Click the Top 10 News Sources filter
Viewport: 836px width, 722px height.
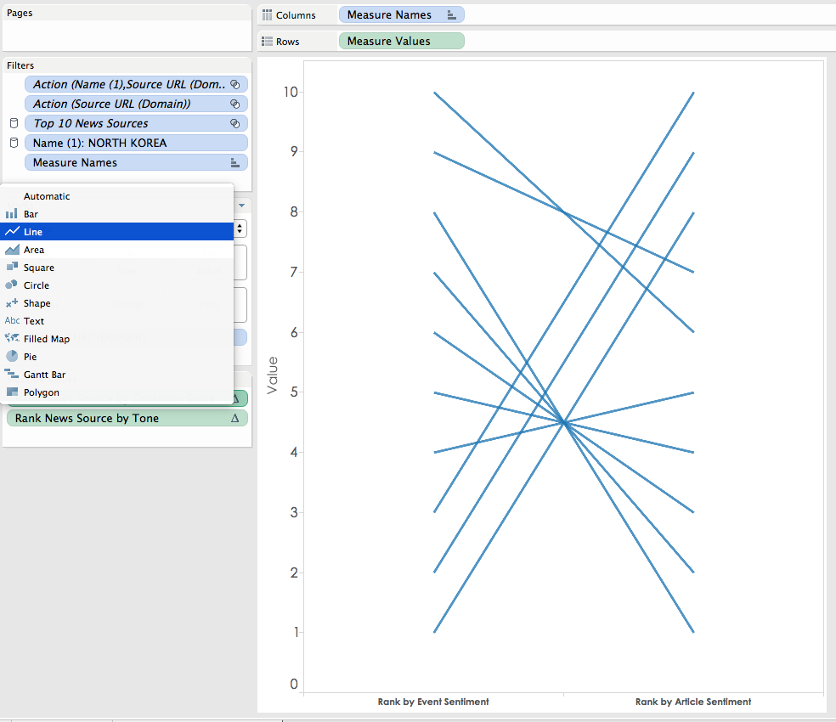136,123
